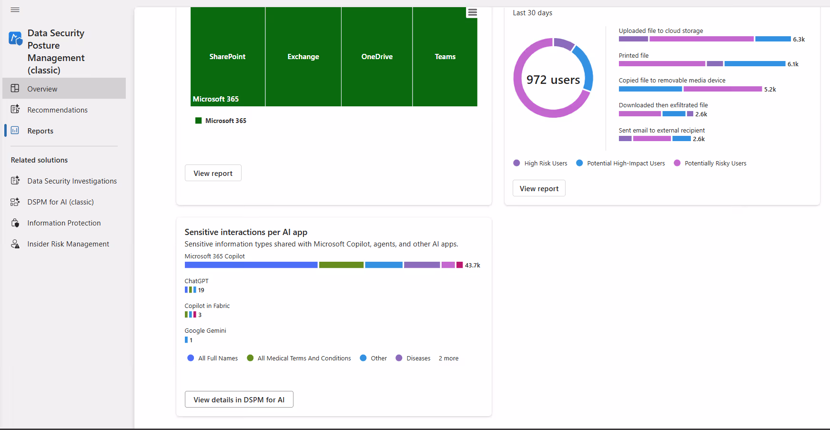This screenshot has height=430, width=830.
Task: Select the Teams treemap tile
Action: coord(445,56)
